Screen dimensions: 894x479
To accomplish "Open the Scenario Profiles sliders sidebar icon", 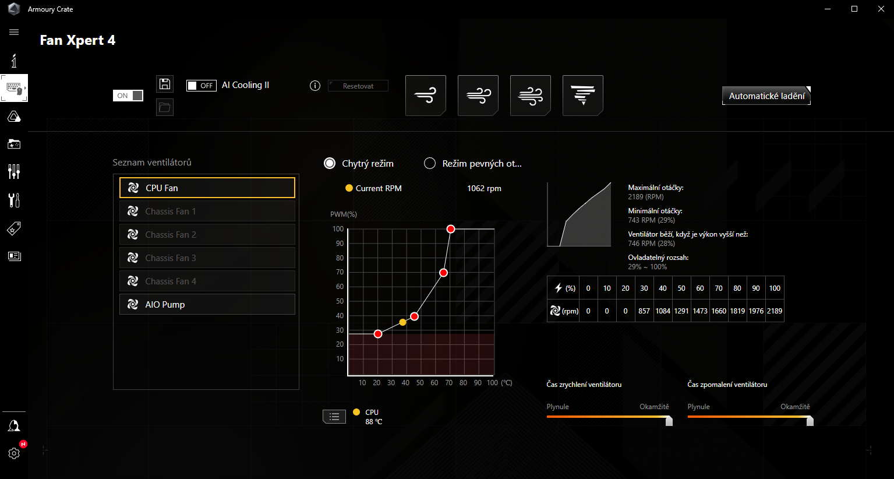I will click(14, 171).
